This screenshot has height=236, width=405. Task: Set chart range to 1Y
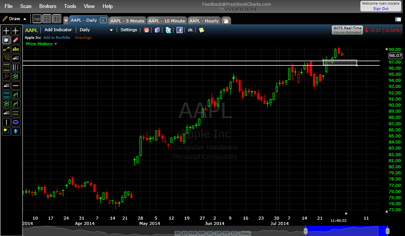pyautogui.click(x=185, y=233)
